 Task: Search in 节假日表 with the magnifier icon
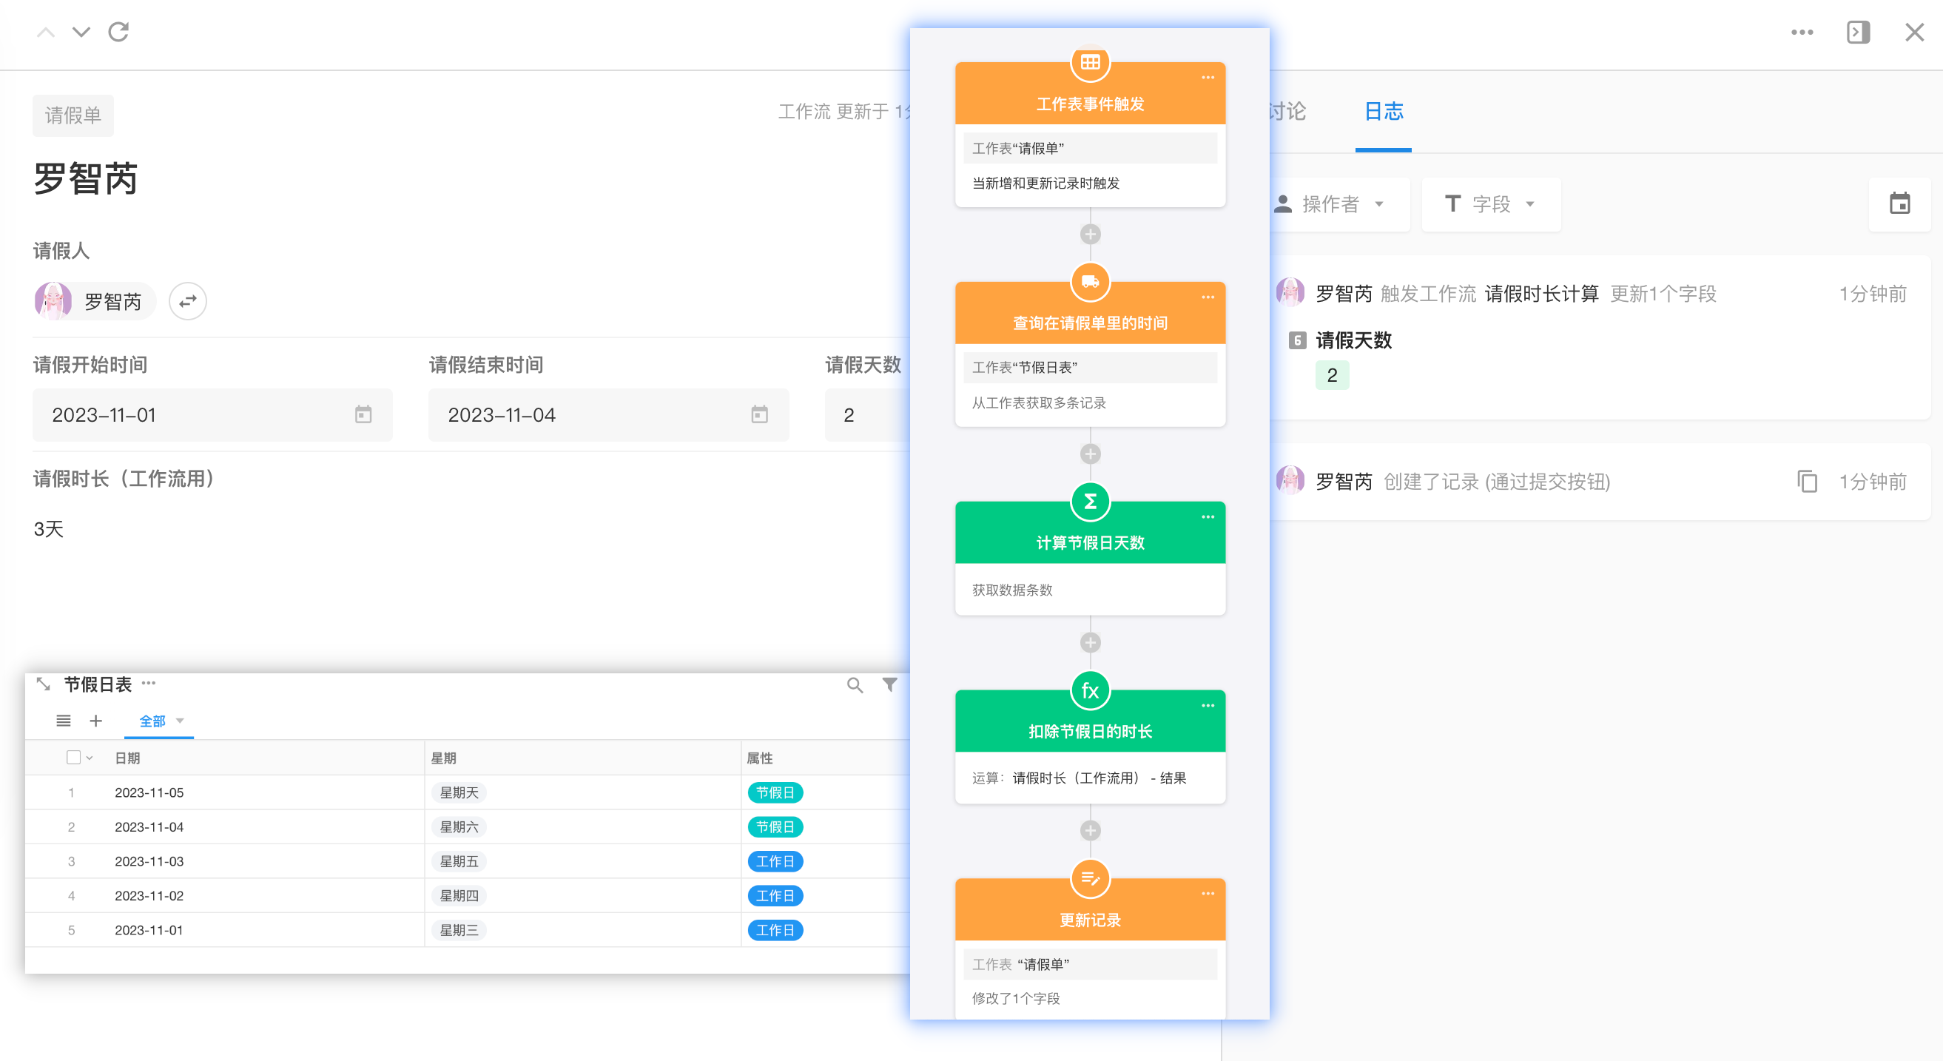point(854,684)
